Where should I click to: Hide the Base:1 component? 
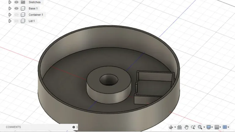(x=17, y=9)
